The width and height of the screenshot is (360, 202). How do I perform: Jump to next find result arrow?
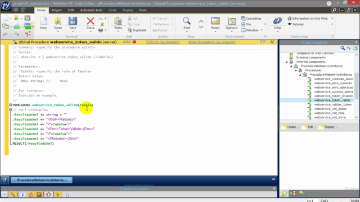(x=201, y=27)
